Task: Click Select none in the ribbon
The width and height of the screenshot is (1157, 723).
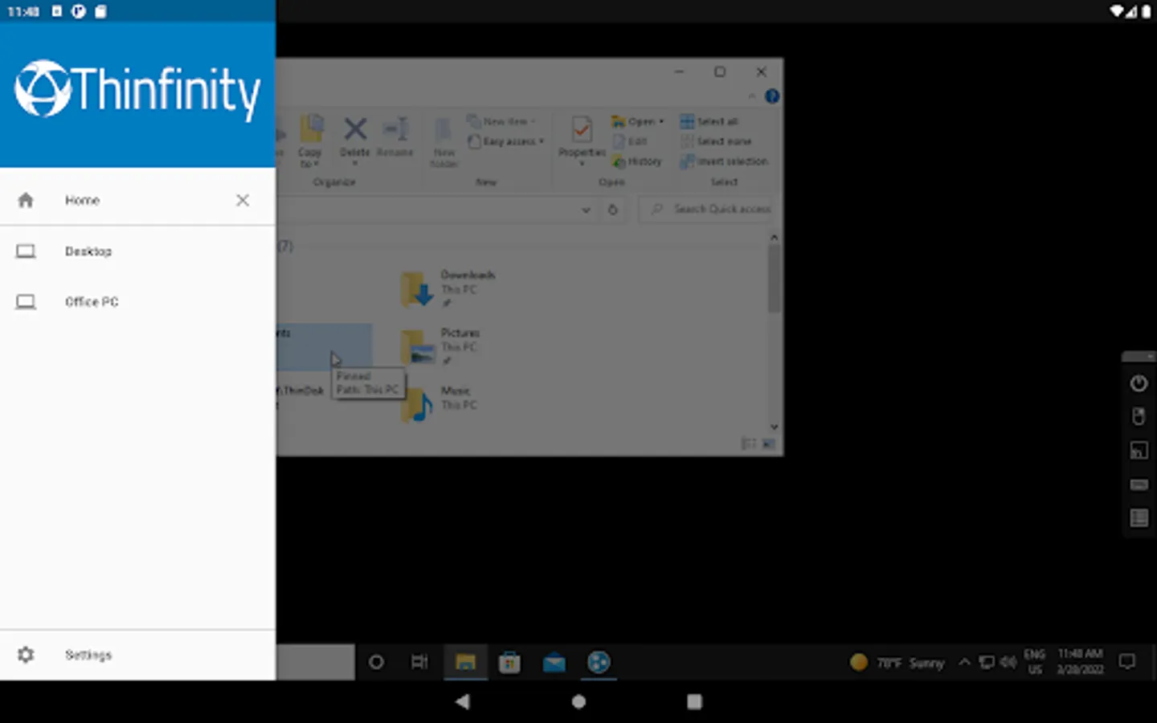Action: coord(716,141)
